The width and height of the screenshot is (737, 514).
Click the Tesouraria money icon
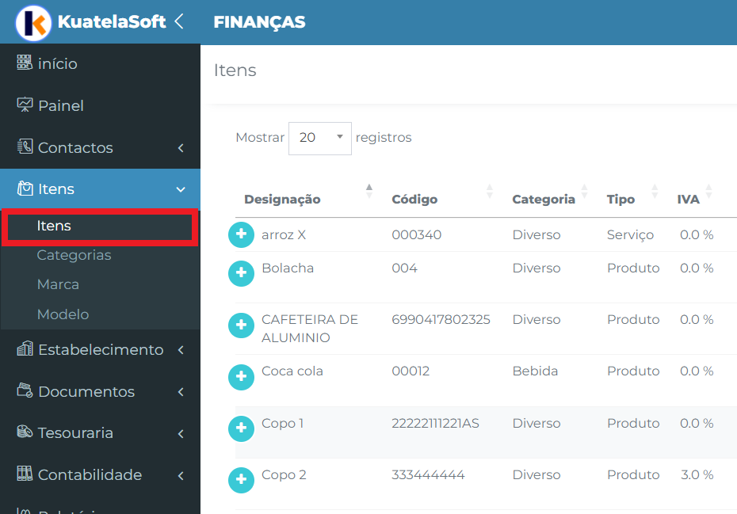click(25, 432)
